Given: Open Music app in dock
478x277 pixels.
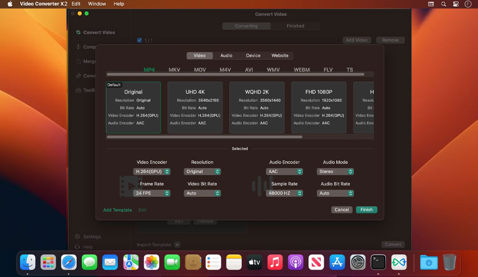Looking at the screenshot, I should point(275,262).
